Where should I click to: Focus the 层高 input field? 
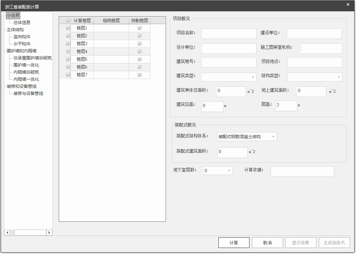[286, 106]
